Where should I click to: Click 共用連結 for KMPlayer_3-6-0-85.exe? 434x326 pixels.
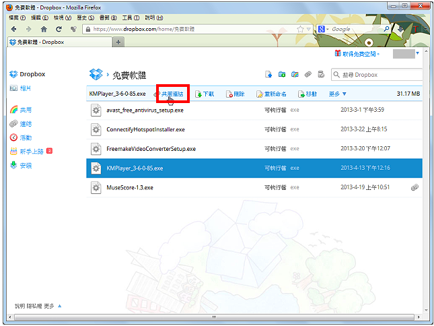coord(172,94)
